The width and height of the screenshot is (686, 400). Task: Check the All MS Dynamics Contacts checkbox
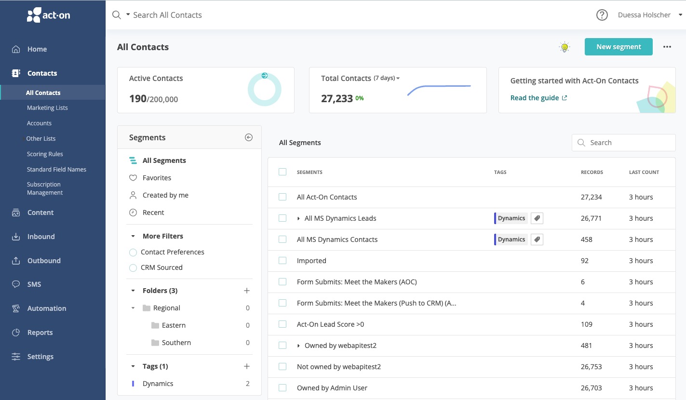[x=282, y=240]
